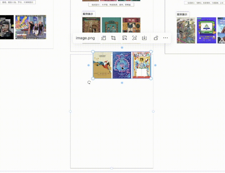Click the frame/size layout icon in toolbar
The width and height of the screenshot is (225, 173).
pos(104,38)
